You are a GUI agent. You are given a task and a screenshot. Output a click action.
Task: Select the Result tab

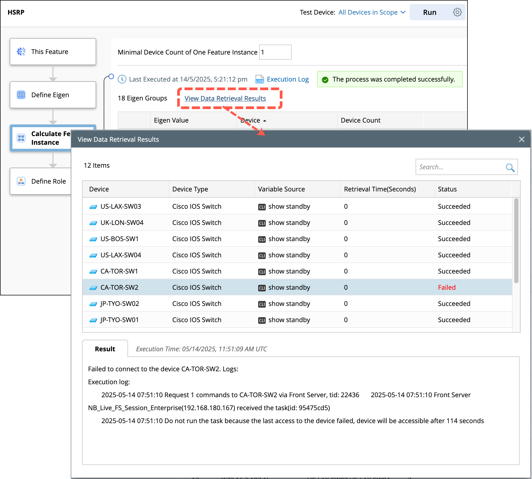(105, 349)
